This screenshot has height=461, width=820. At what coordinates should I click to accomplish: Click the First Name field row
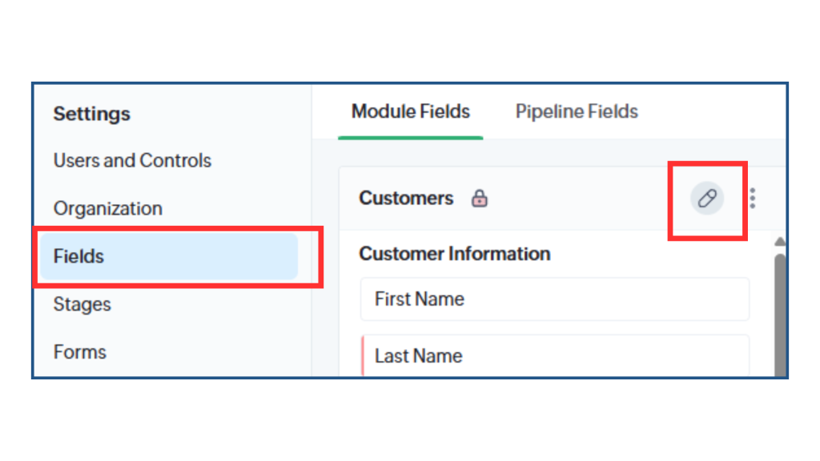(x=555, y=299)
